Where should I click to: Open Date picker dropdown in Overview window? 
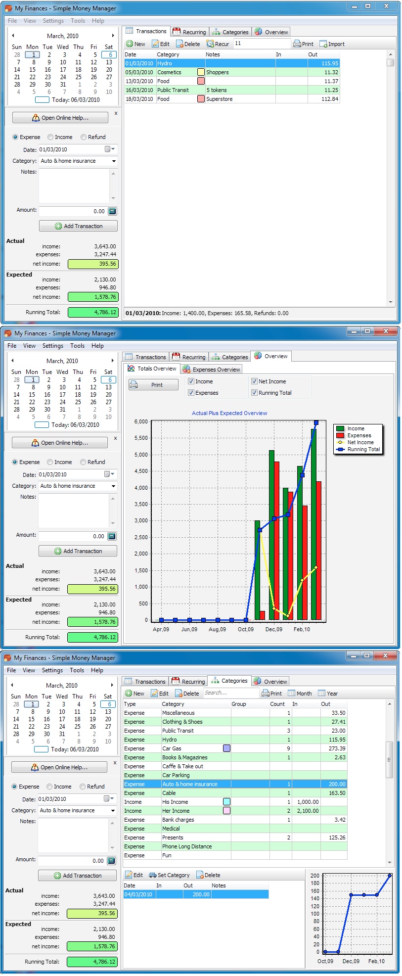tap(109, 474)
